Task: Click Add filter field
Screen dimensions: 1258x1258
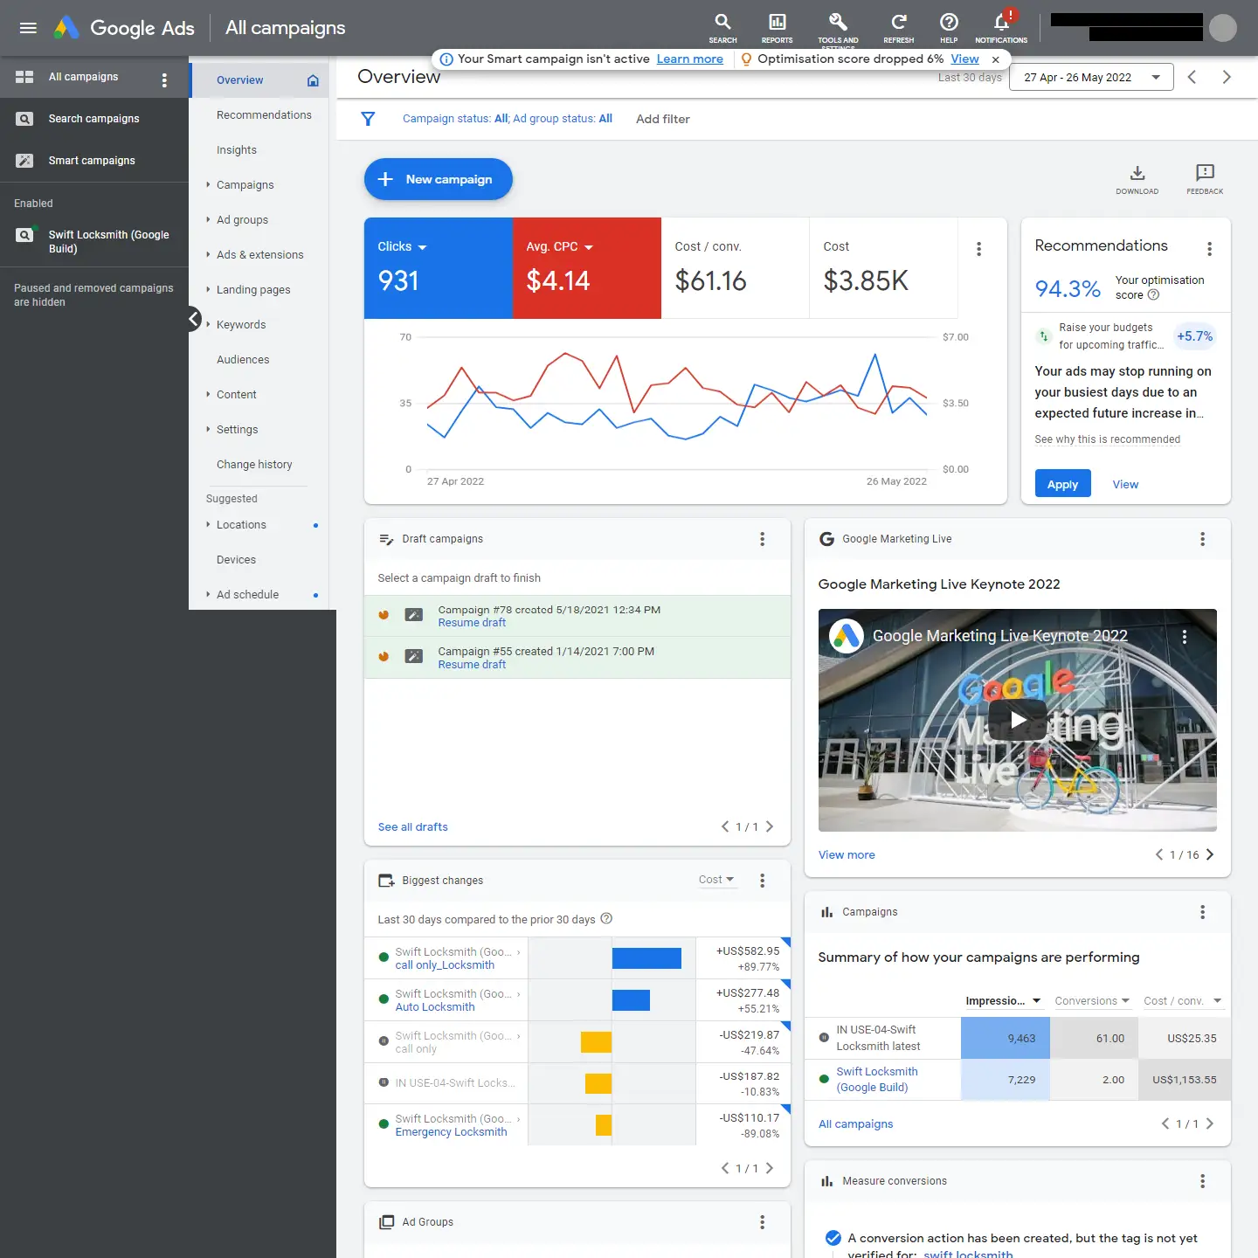Action: 662,119
